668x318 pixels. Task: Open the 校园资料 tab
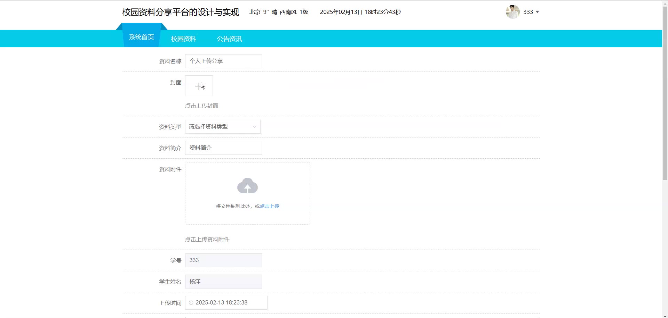coord(183,39)
